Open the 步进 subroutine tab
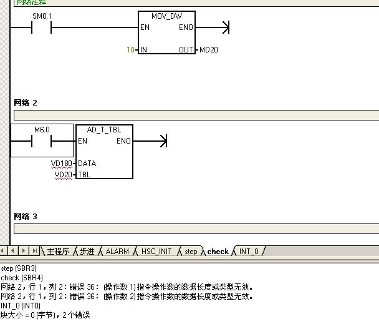 pos(87,252)
